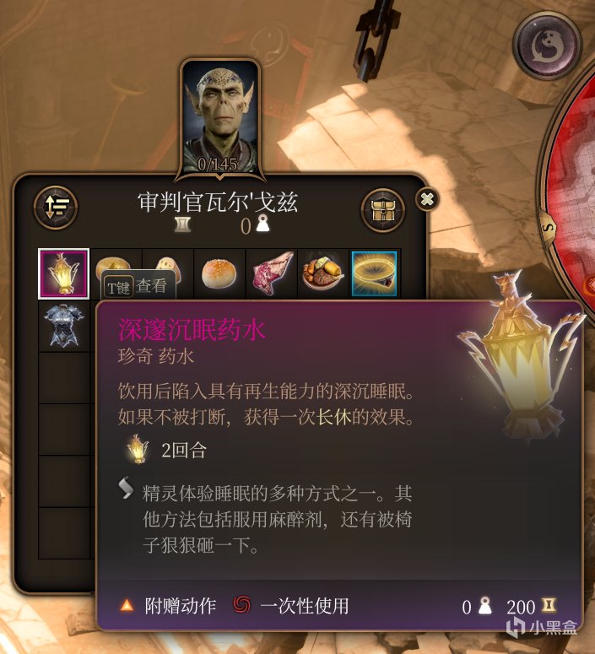Click the inquisitor's portrait
Viewport: 595px width, 654px height.
point(220,117)
